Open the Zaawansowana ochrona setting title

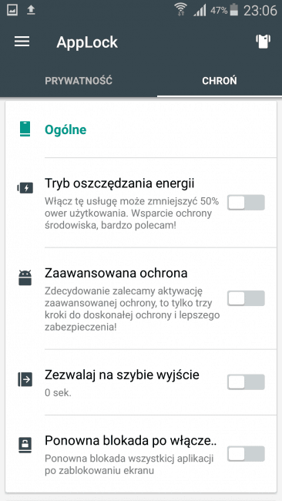coord(116,273)
